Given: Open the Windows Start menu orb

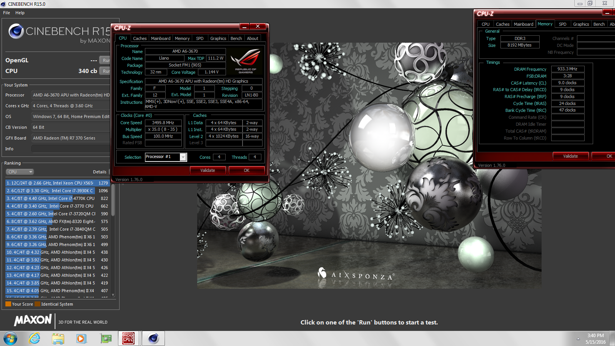Looking at the screenshot, I should (x=10, y=338).
